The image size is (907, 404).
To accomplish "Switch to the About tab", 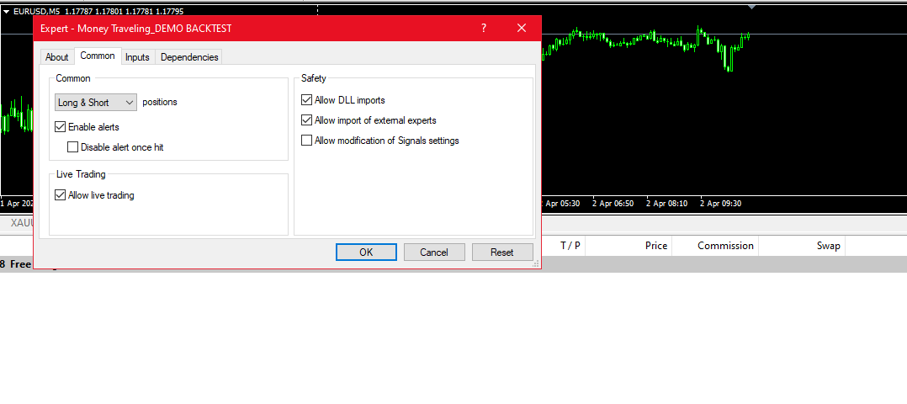I will click(57, 57).
